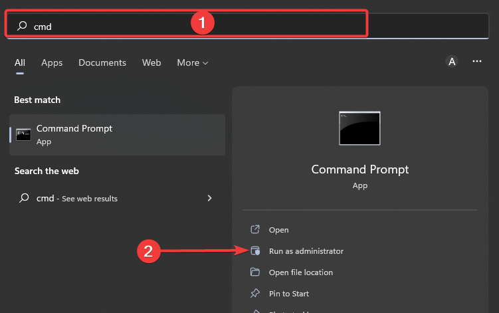Click the Command Prompt icon in Best match
Image resolution: width=499 pixels, height=313 pixels.
23,135
